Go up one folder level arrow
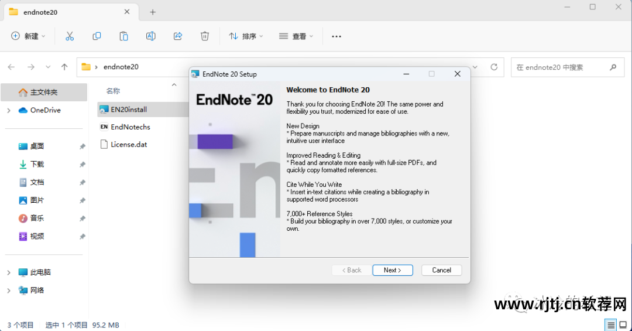Screen dimensions: 632x331 pyautogui.click(x=64, y=67)
